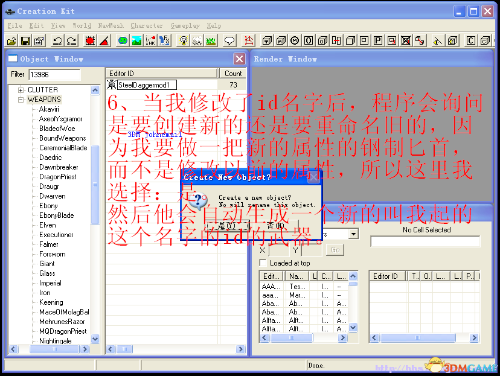This screenshot has height=376, width=500.
Task: Choose 否(N) to rename the object
Action: (275, 226)
